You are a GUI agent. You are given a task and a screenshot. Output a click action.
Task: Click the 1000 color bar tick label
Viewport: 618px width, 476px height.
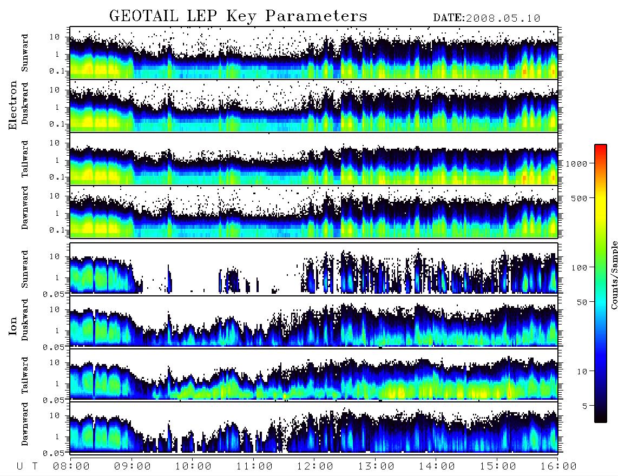(577, 163)
